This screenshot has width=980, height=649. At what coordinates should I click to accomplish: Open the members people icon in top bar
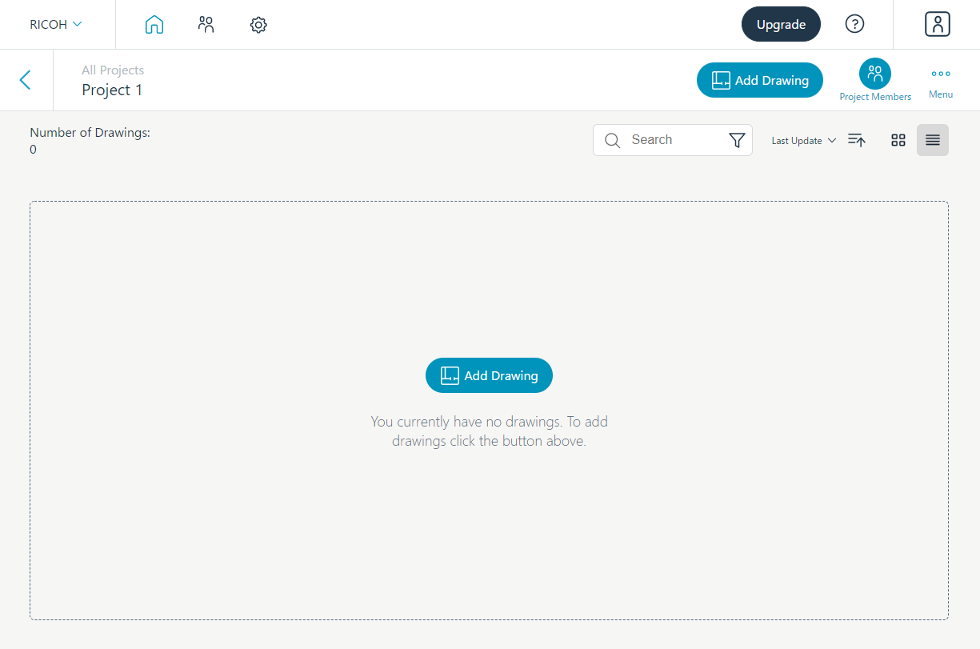tap(206, 25)
